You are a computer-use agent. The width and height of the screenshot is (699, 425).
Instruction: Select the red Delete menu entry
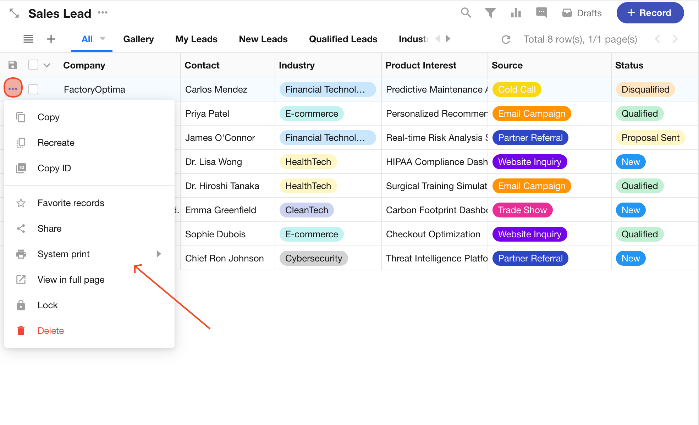[50, 331]
